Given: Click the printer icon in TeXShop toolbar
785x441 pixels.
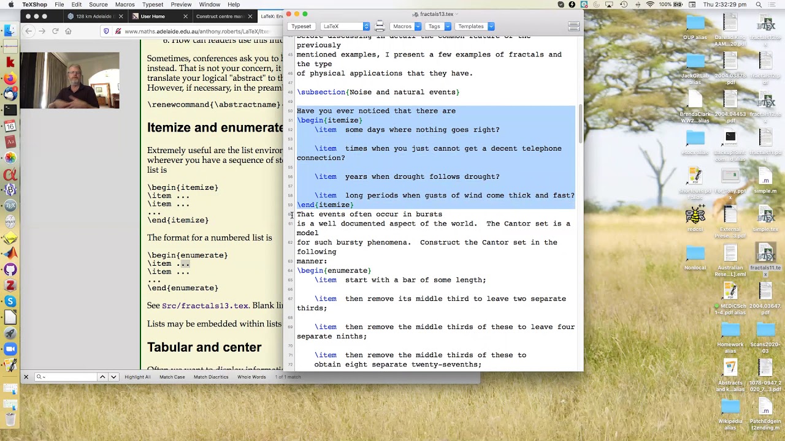Looking at the screenshot, I should pyautogui.click(x=380, y=26).
